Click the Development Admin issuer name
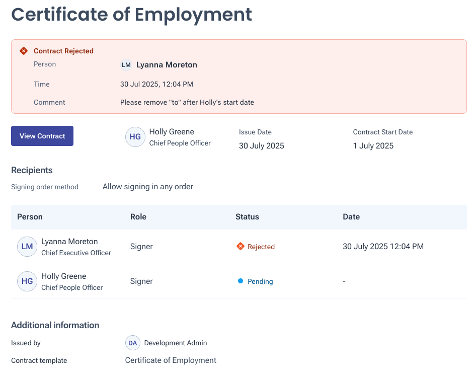Image resolution: width=474 pixels, height=378 pixels. tap(176, 343)
